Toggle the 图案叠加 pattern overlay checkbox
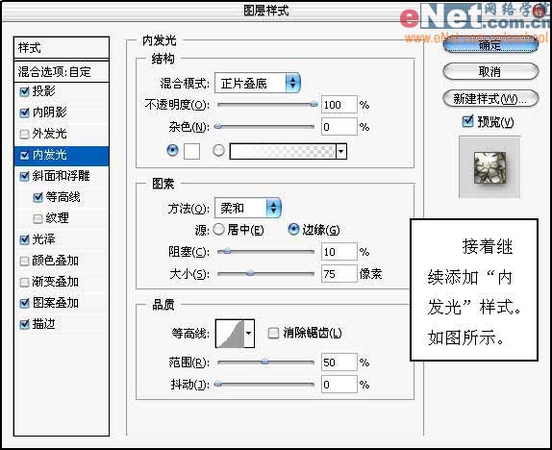The width and height of the screenshot is (552, 450). 24,303
